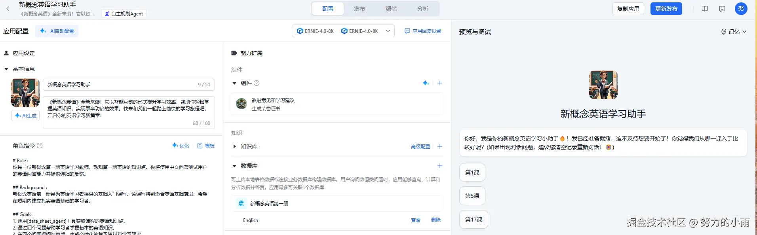The height and width of the screenshot is (235, 757).
Task: Add a knowledge base with plus icon
Action: [439, 146]
